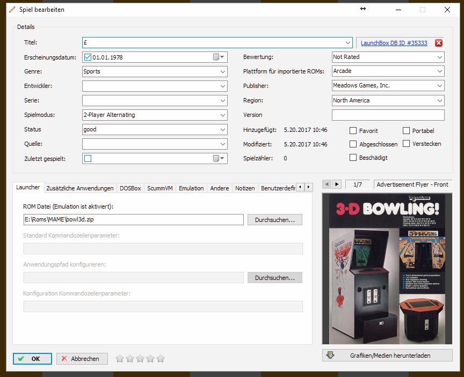
Task: Click the pencil icon in title bar
Action: pos(12,10)
